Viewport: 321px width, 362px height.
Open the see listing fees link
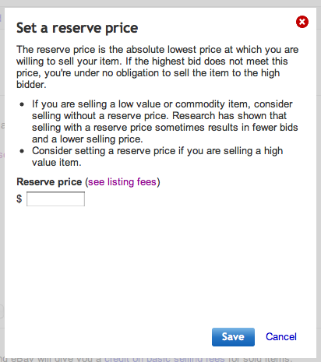pyautogui.click(x=122, y=182)
